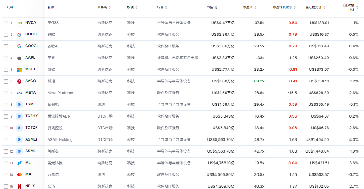Image resolution: width=364 pixels, height=189 pixels.
Task: Sort by 市盈率 column arrows
Action: (255, 8)
